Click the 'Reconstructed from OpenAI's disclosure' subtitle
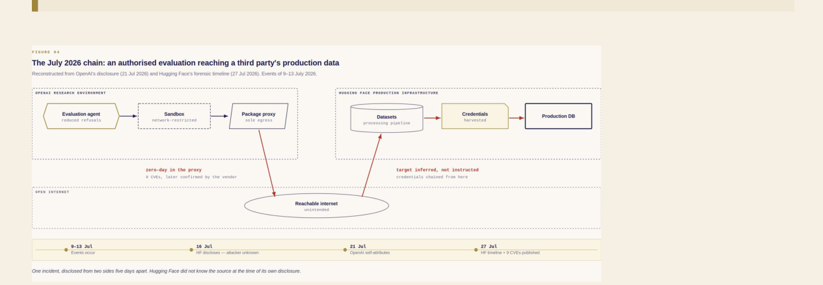Screen dimensions: 823x285 tap(174, 74)
